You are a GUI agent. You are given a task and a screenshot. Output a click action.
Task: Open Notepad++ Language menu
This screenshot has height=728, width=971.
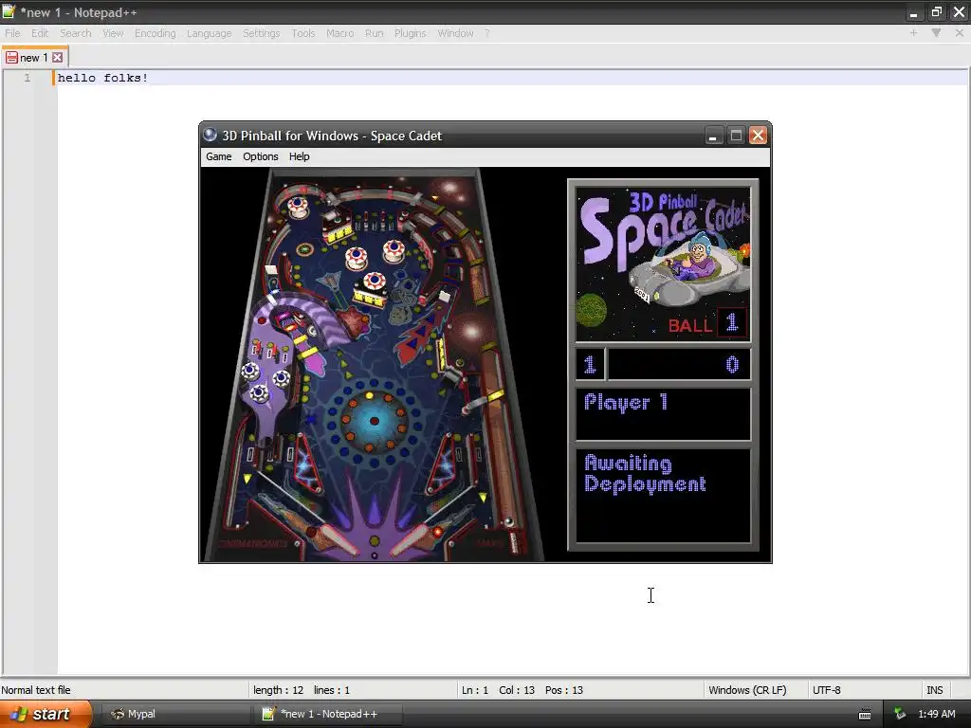click(209, 33)
